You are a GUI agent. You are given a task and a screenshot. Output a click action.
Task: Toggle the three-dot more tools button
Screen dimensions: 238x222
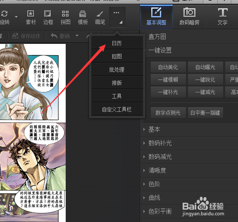coord(117,17)
